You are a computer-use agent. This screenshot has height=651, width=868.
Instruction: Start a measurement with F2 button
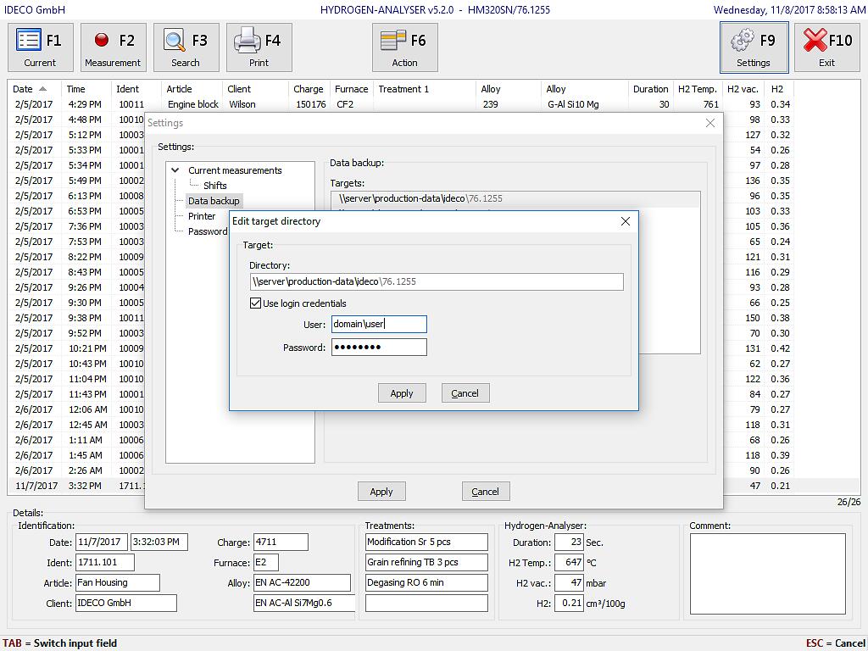(113, 47)
